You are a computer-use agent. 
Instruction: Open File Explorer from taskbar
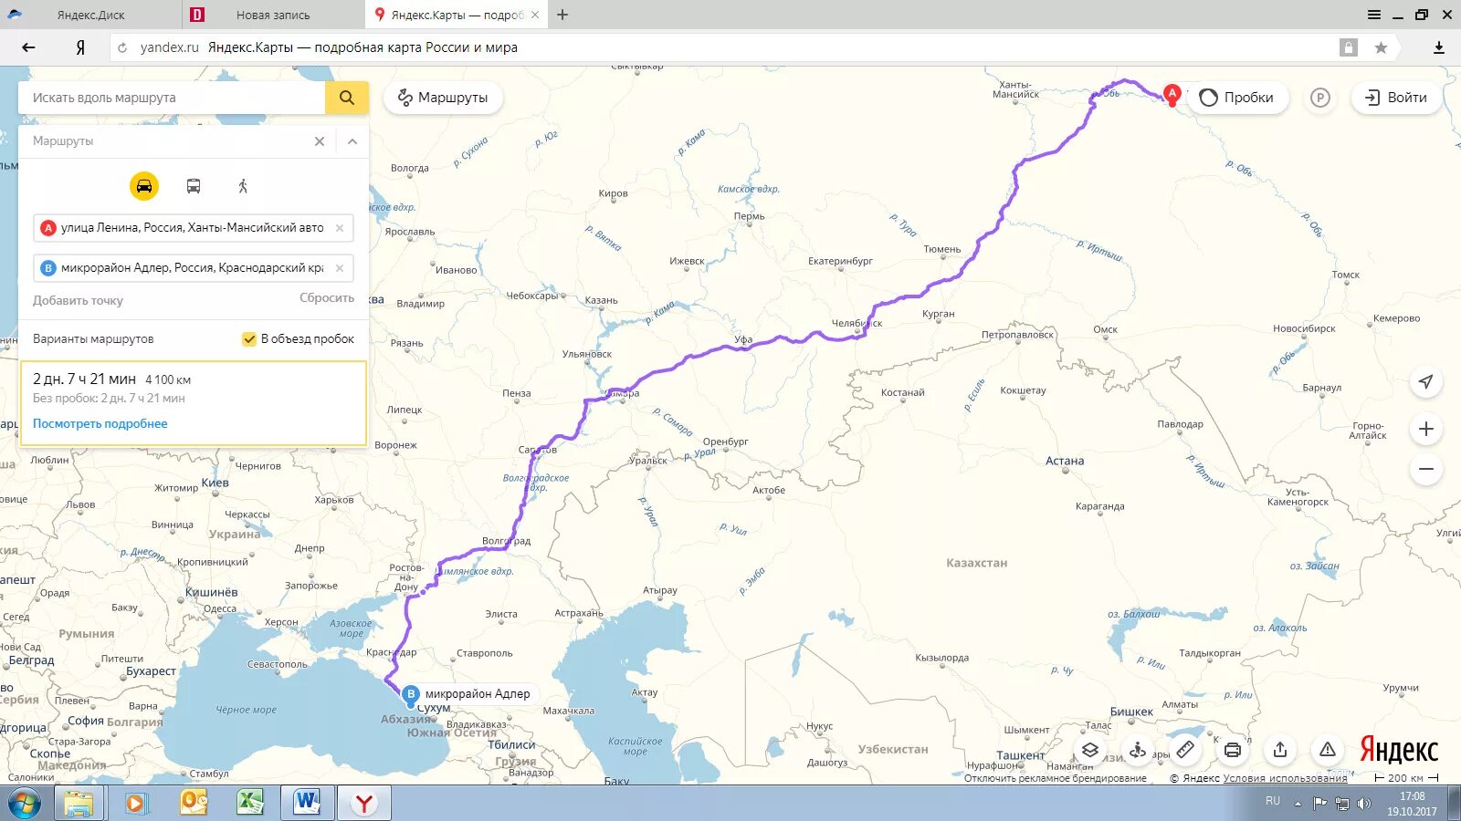(79, 804)
